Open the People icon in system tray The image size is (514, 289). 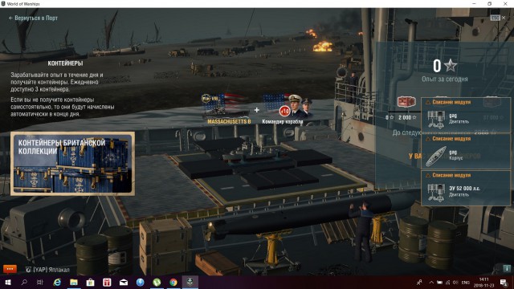(419, 282)
